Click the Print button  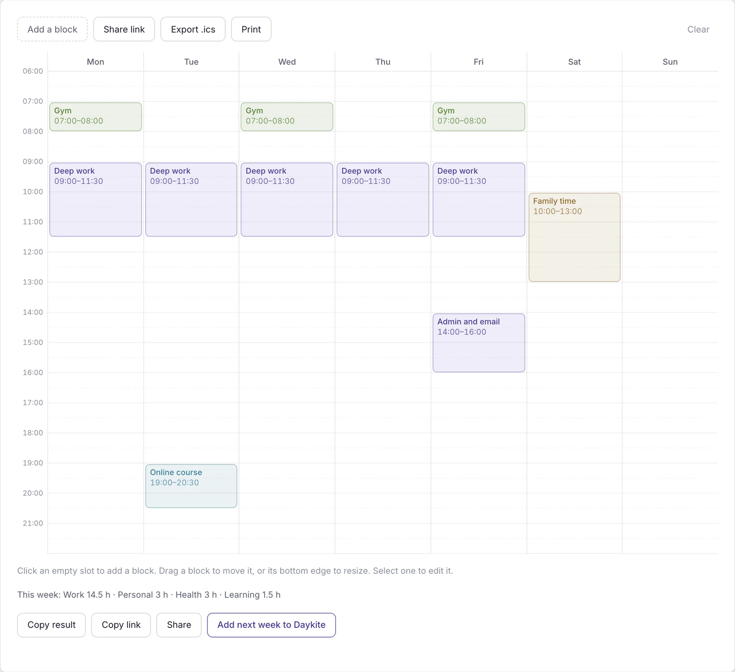(251, 29)
